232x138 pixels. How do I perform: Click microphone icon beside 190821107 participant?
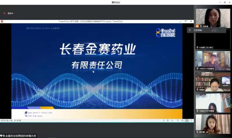point(197,111)
